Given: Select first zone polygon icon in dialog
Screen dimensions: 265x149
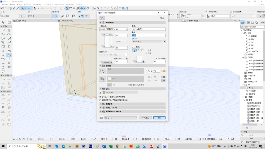Looking at the screenshot, I should coord(134,50).
